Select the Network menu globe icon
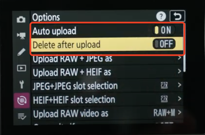 tap(22, 101)
